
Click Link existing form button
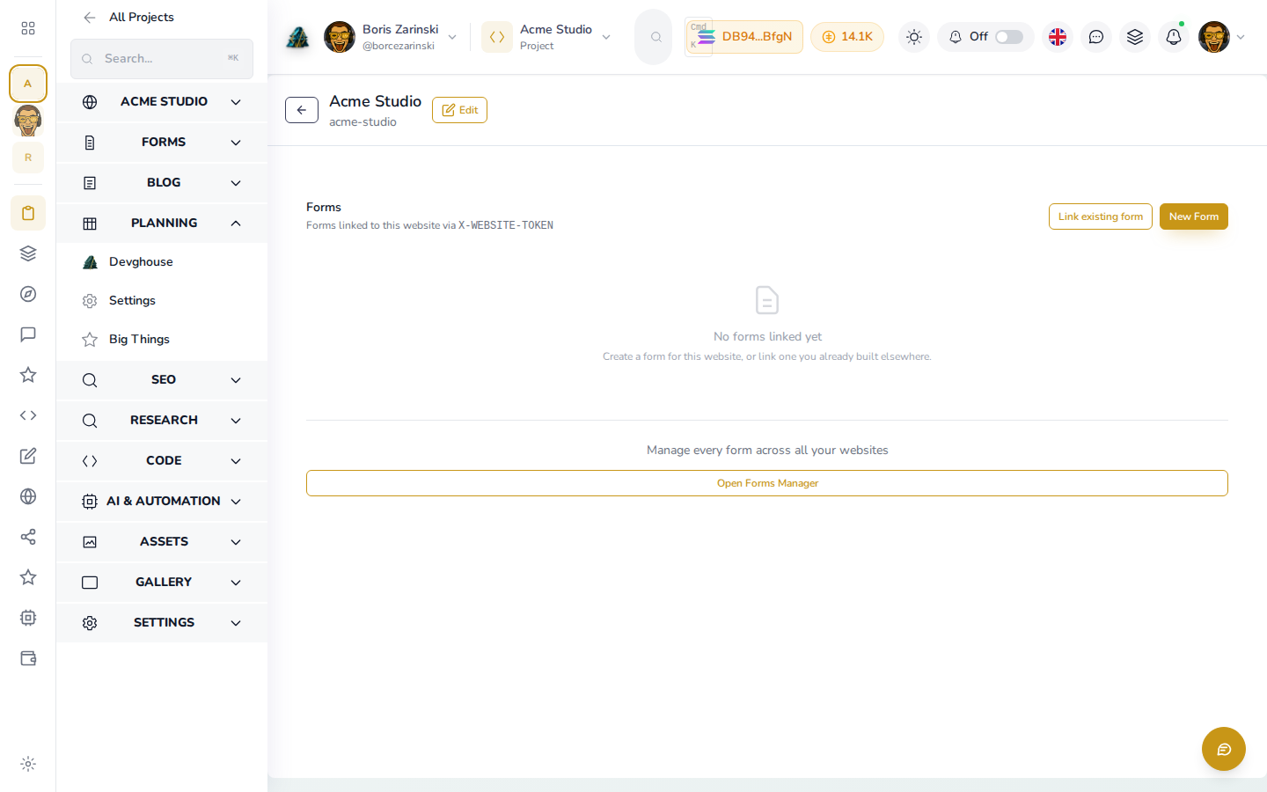click(x=1100, y=216)
